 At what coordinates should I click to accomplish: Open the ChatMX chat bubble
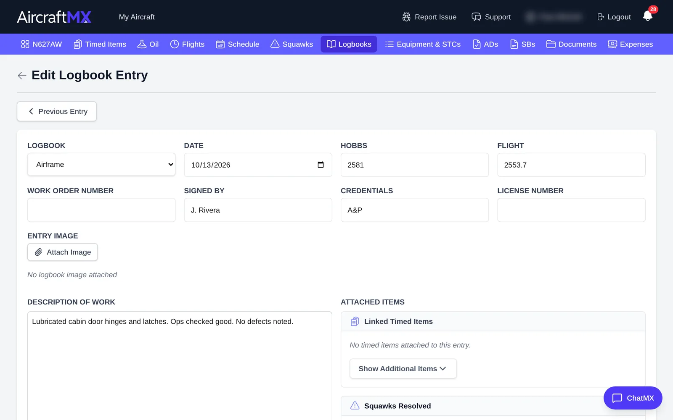633,398
